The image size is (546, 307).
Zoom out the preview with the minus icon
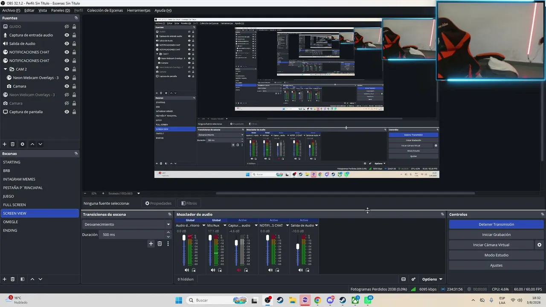click(x=85, y=193)
